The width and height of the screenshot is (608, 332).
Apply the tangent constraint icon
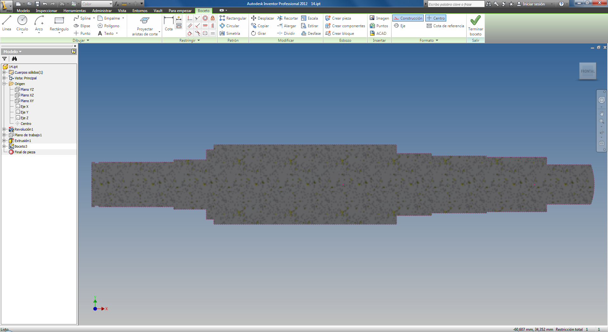(190, 34)
